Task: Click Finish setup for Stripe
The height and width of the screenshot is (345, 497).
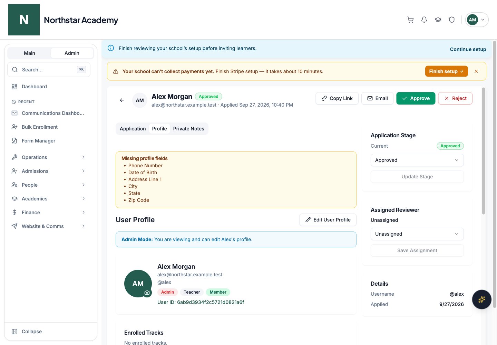Action: pos(446,71)
